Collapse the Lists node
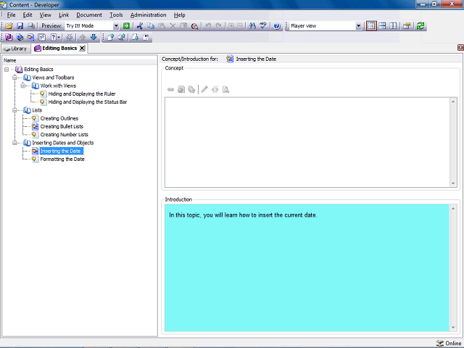Image resolution: width=464 pixels, height=348 pixels. 14,110
